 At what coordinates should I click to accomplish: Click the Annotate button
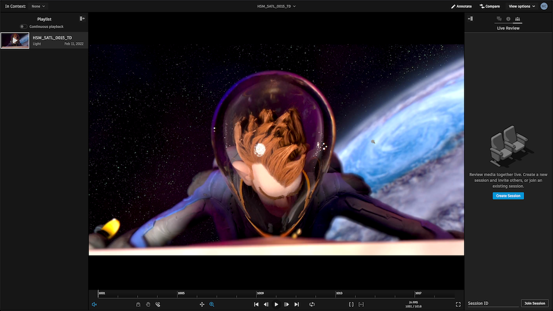pos(461,6)
